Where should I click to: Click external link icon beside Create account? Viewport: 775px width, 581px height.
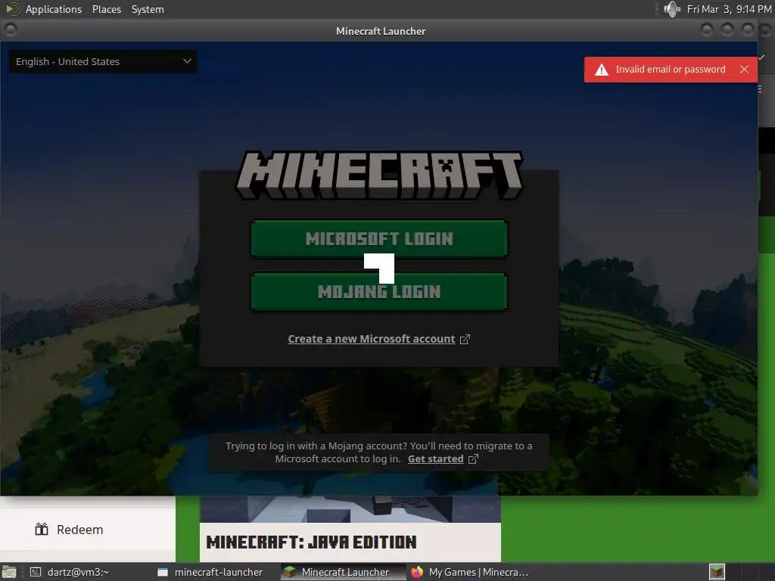click(465, 340)
